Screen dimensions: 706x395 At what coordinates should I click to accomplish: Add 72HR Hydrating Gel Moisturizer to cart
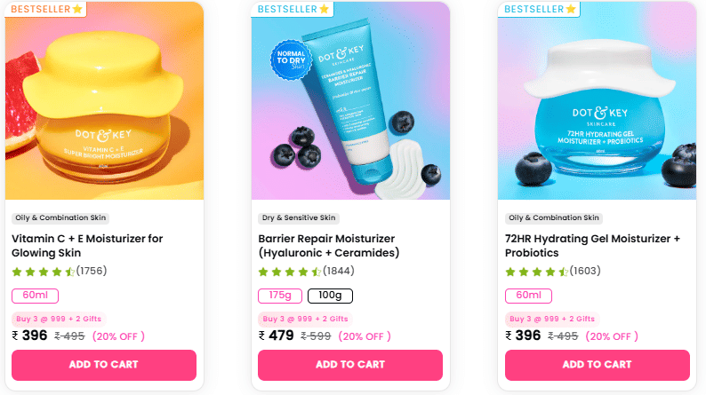point(597,365)
